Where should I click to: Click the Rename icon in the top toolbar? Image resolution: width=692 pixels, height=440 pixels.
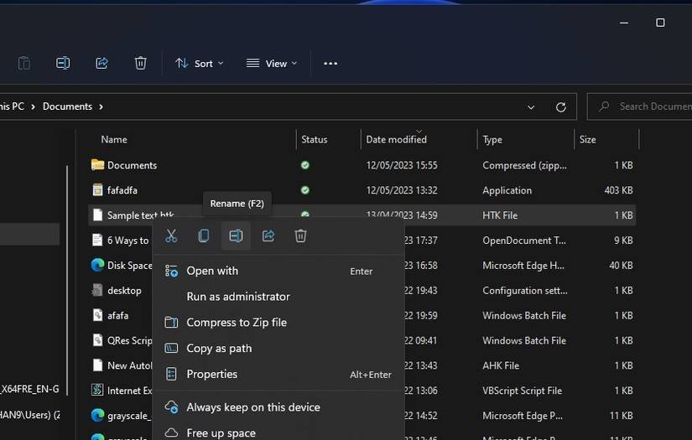coord(63,64)
